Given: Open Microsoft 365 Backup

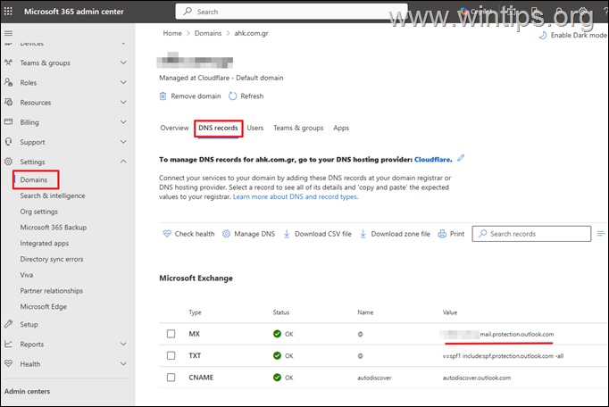Looking at the screenshot, I should [54, 228].
